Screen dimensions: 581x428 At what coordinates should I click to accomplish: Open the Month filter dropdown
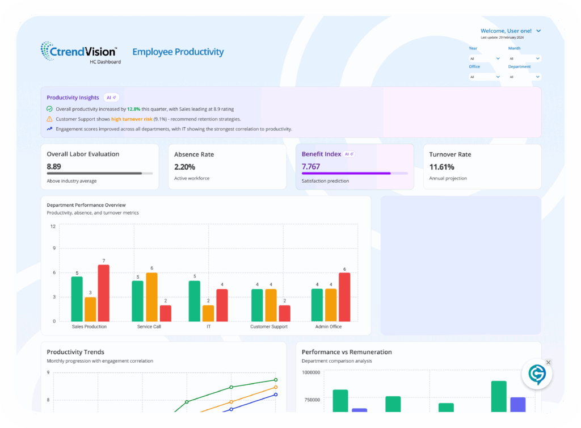[x=524, y=58]
